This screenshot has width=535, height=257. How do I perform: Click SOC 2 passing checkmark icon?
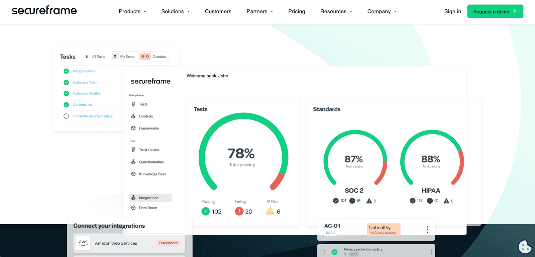tap(336, 201)
